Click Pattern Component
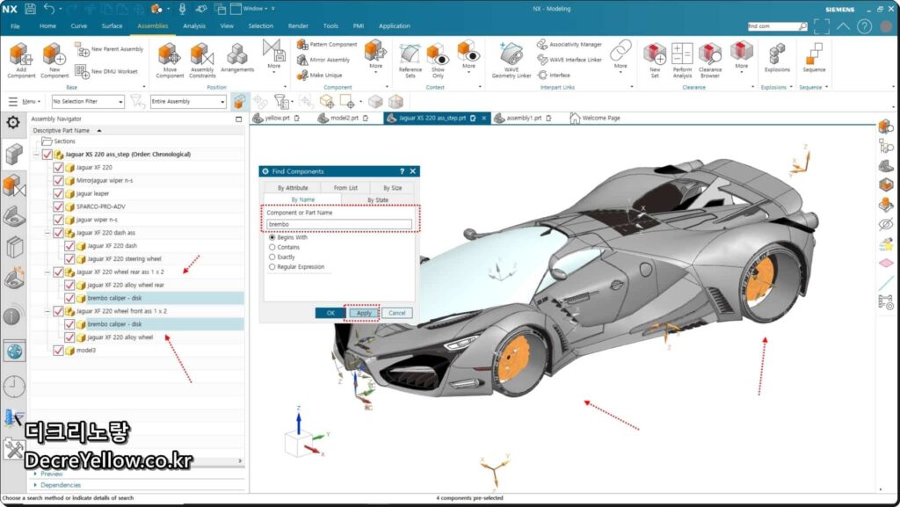This screenshot has height=507, width=900. 327,44
